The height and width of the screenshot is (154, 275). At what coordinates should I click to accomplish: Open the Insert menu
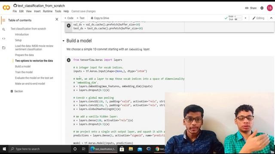(x=37, y=11)
